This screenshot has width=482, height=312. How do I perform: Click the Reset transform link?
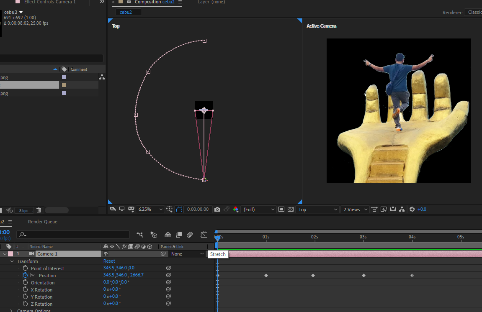click(x=109, y=261)
